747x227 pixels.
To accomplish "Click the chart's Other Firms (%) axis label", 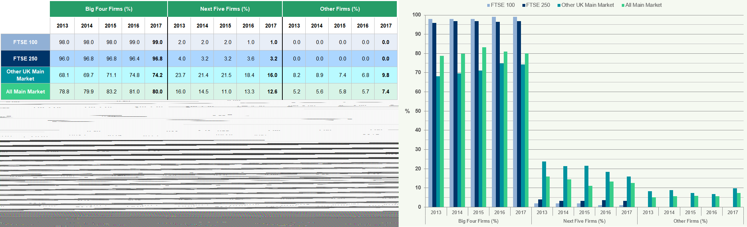I will point(690,221).
